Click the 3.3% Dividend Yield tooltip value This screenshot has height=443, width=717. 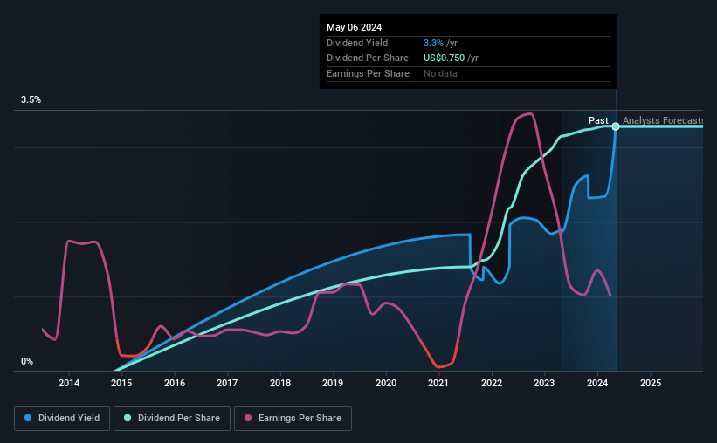point(433,43)
